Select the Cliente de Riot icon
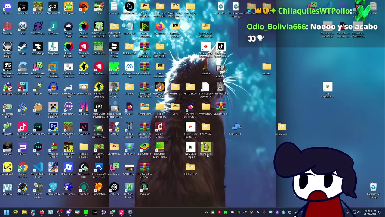The width and height of the screenshot is (385, 217). [x=84, y=50]
